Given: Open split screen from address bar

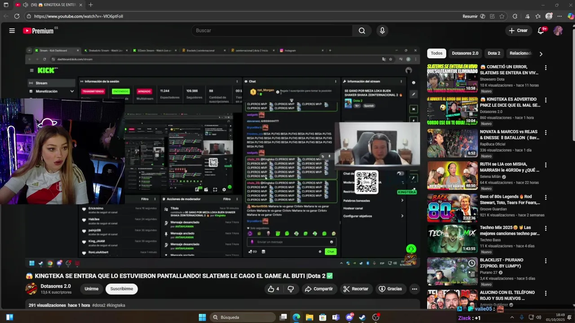Looking at the screenshot, I should click(x=492, y=16).
